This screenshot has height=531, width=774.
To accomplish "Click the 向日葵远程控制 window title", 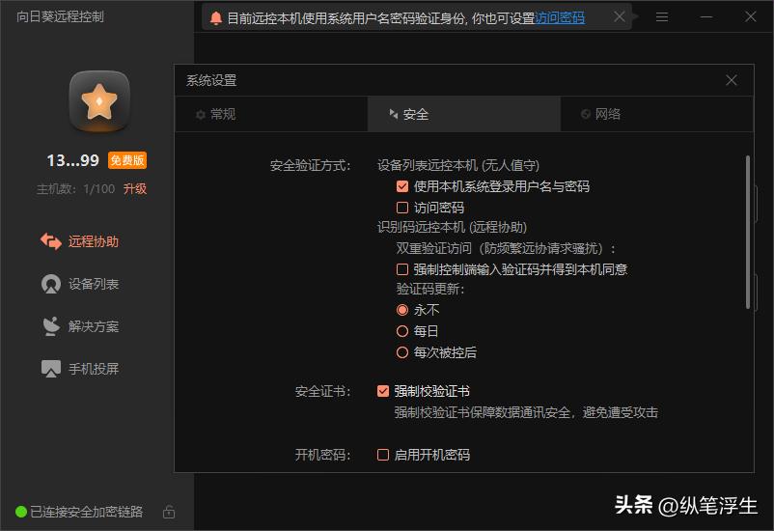I will (x=60, y=16).
